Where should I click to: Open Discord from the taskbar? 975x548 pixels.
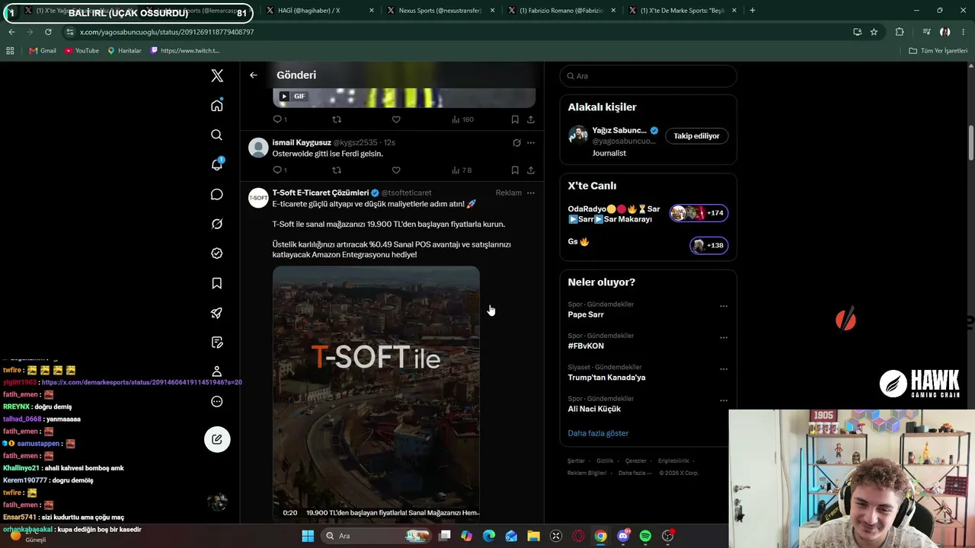coord(623,536)
